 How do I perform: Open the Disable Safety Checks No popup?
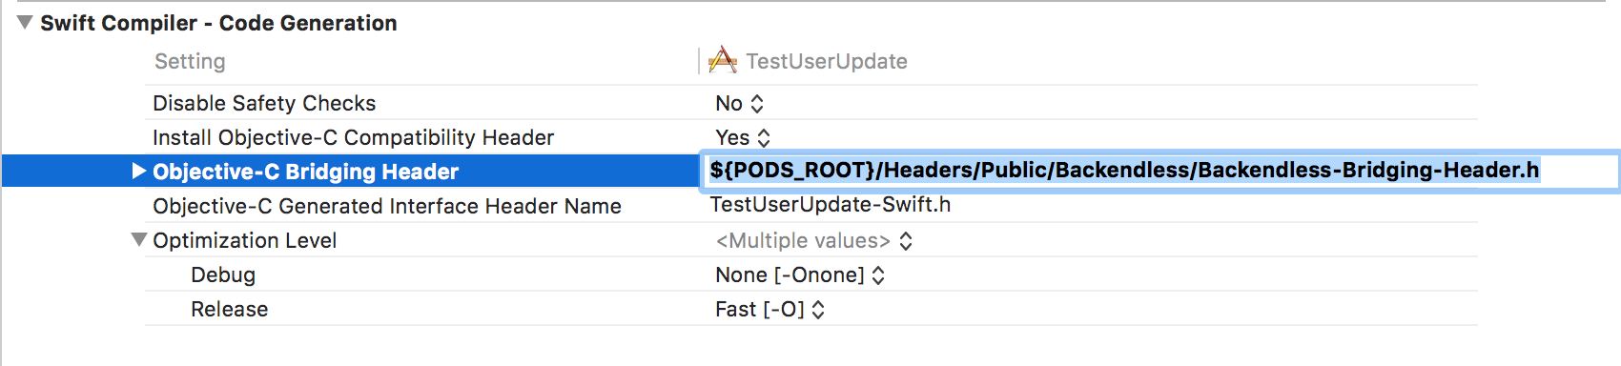click(x=739, y=103)
